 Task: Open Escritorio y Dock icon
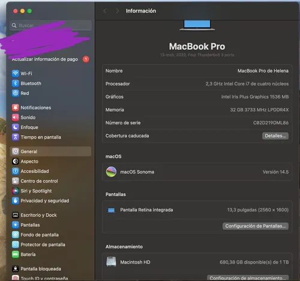click(x=16, y=215)
